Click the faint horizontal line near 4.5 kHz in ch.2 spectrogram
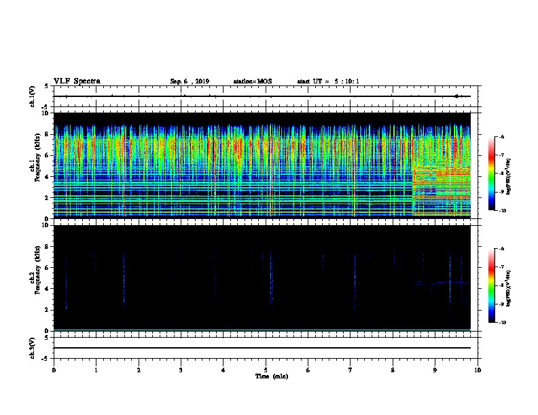 pos(442,283)
